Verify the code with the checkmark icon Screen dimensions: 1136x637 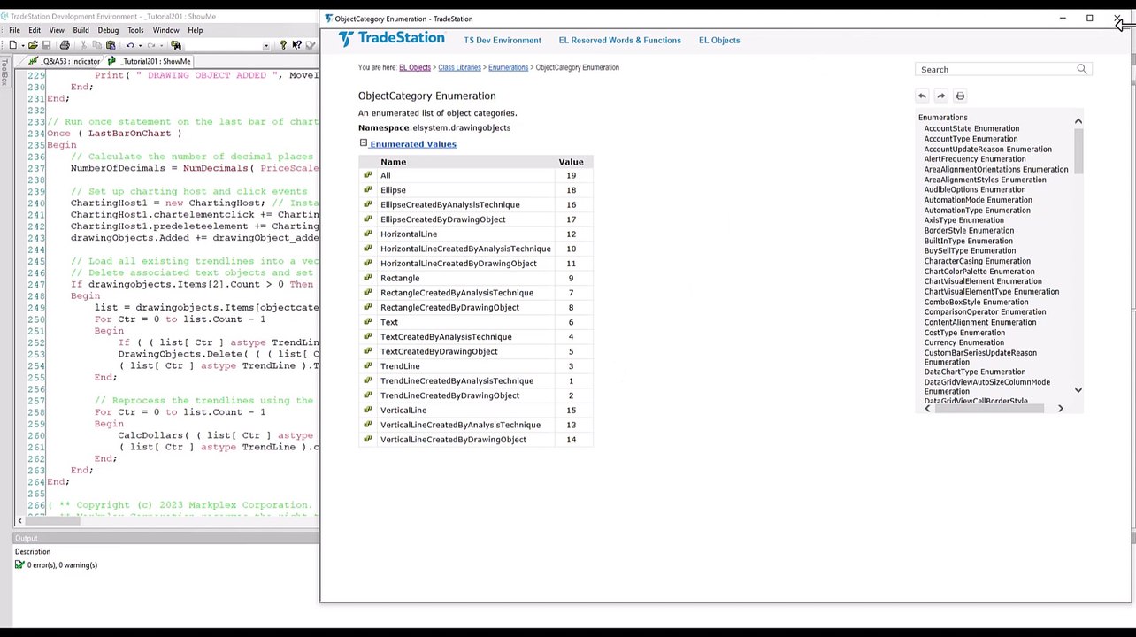coord(311,45)
